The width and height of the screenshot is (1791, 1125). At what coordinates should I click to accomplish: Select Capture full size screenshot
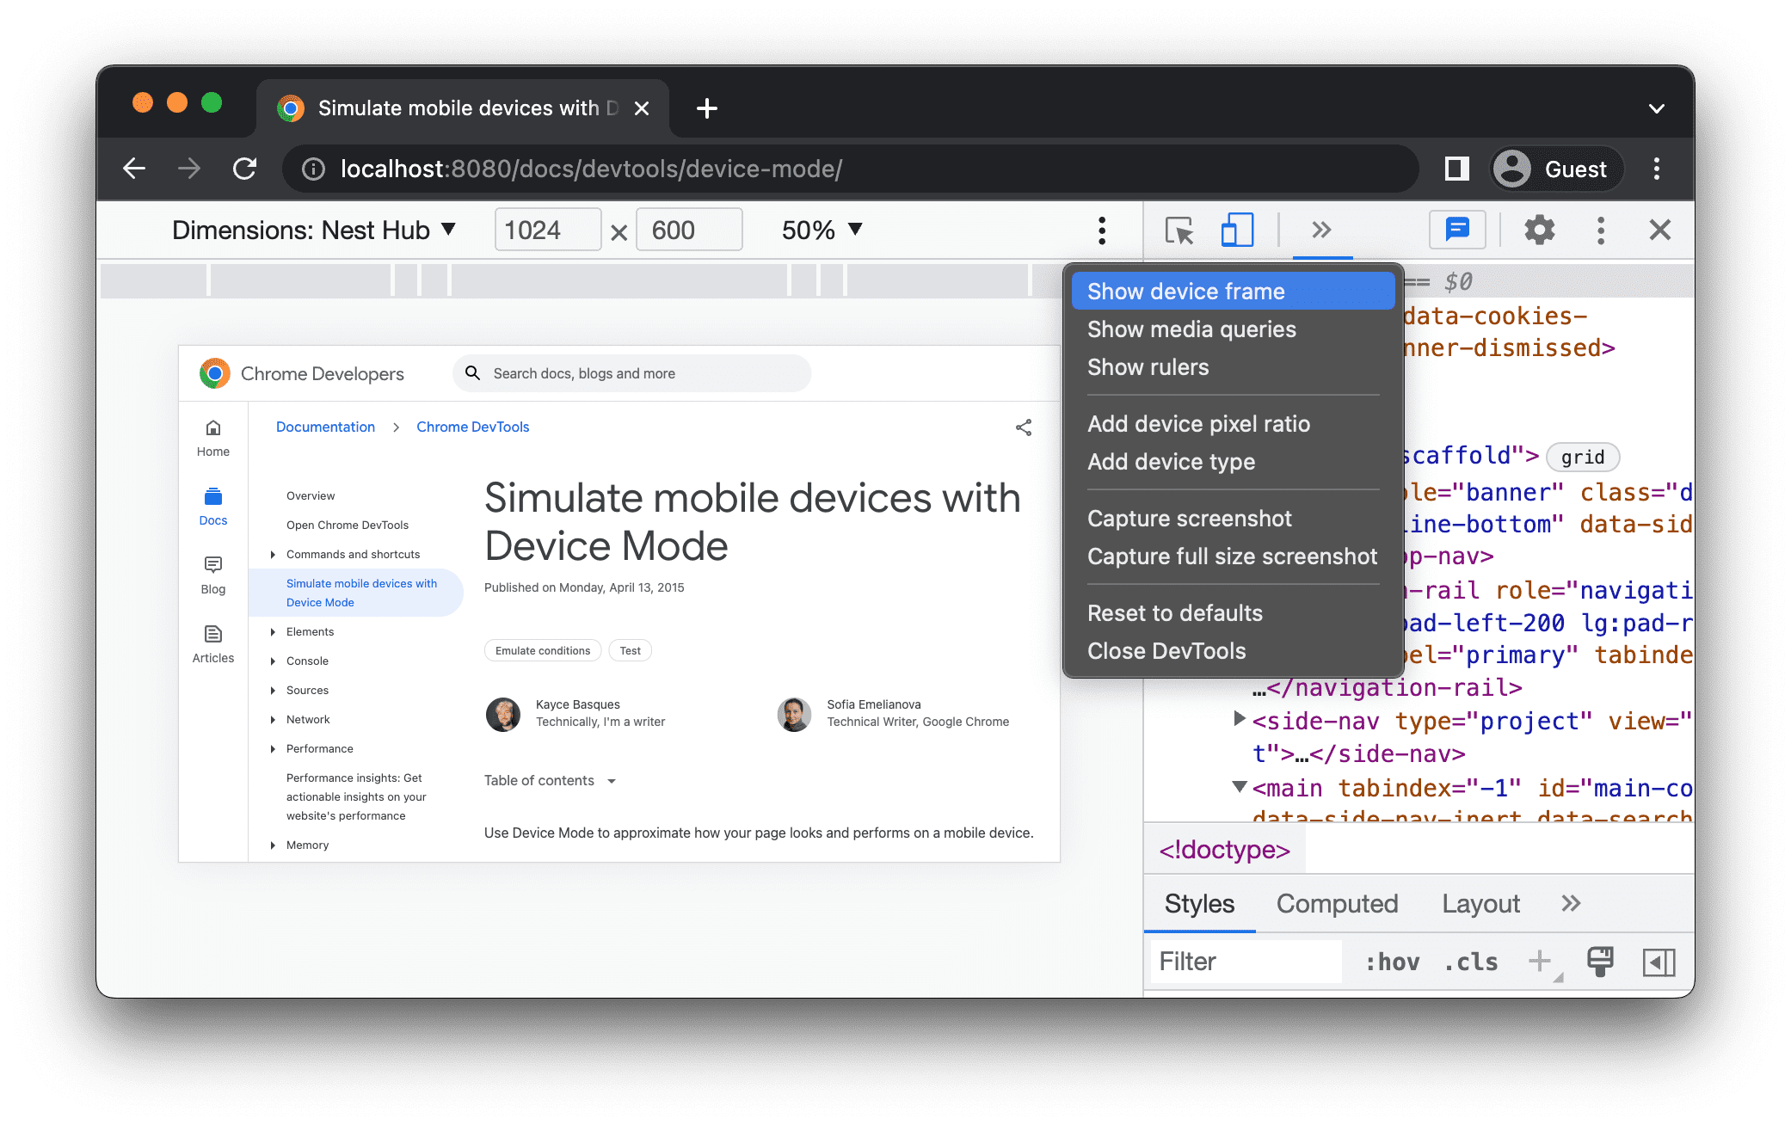[x=1231, y=557]
